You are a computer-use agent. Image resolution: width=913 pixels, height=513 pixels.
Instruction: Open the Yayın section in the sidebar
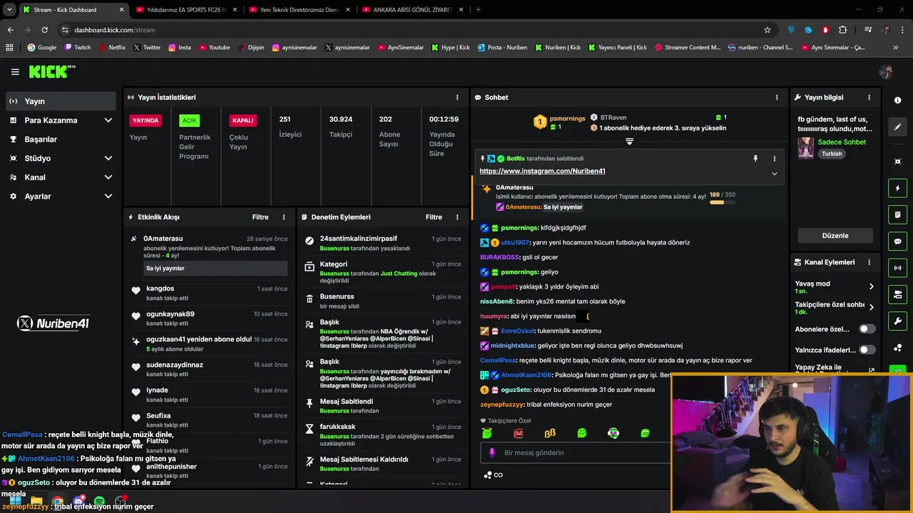(x=61, y=101)
